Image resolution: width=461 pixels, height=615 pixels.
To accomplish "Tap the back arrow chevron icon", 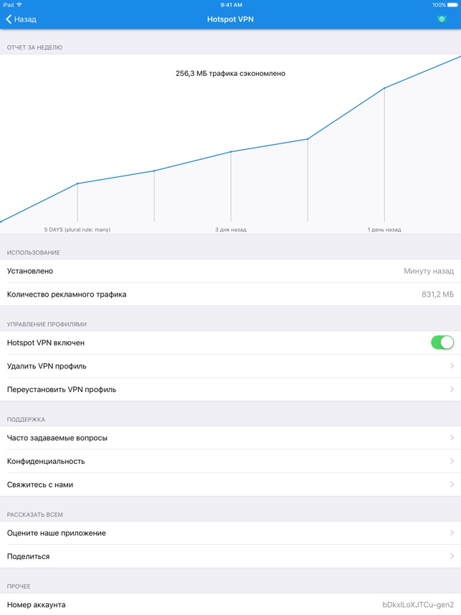I will point(9,19).
